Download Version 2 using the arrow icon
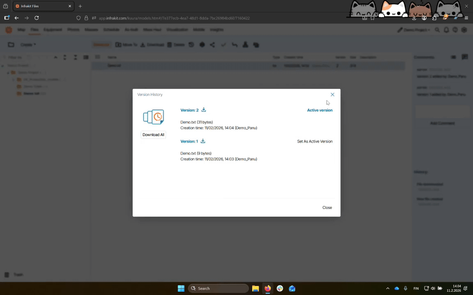The image size is (473, 295). coord(204,109)
